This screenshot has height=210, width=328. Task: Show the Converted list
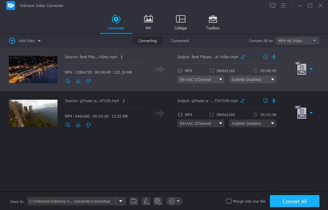pyautogui.click(x=180, y=41)
